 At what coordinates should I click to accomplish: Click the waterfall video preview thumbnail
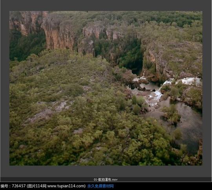[106, 88]
